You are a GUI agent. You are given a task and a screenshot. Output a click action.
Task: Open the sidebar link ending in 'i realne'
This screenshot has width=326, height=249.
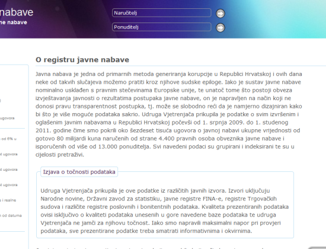[x=8, y=200]
